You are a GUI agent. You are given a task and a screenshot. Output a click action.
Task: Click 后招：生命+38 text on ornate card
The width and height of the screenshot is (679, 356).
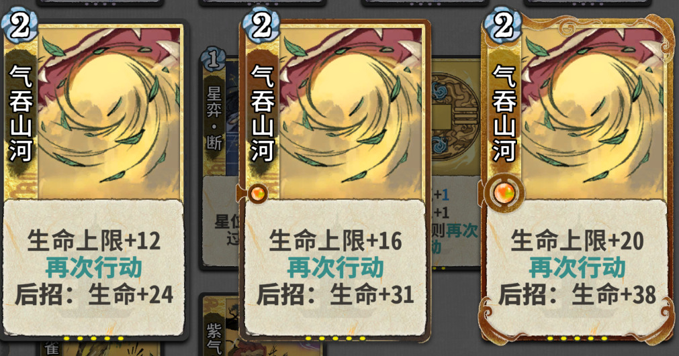[x=577, y=294]
